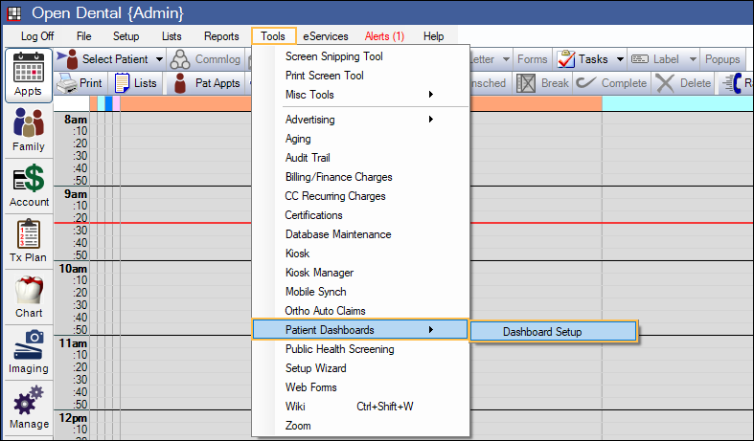The width and height of the screenshot is (754, 441).
Task: Expand Patient Dashboards submenu arrow
Action: (x=431, y=329)
